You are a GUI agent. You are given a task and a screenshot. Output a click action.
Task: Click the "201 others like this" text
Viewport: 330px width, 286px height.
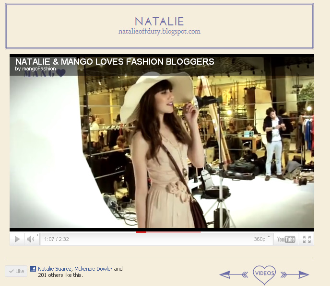coord(60,275)
